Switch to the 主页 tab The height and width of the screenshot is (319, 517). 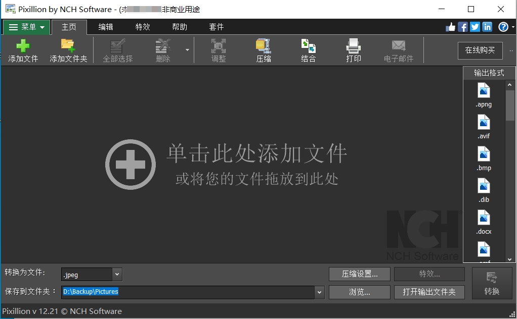tap(69, 27)
